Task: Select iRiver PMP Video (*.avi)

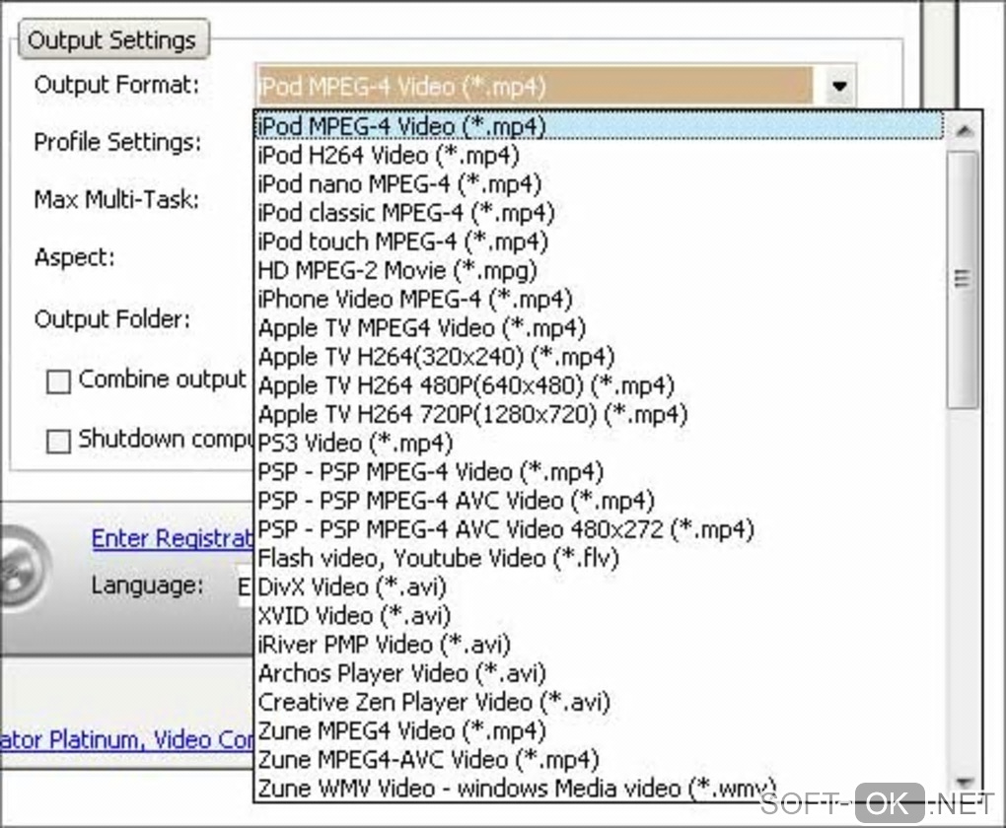Action: point(600,645)
